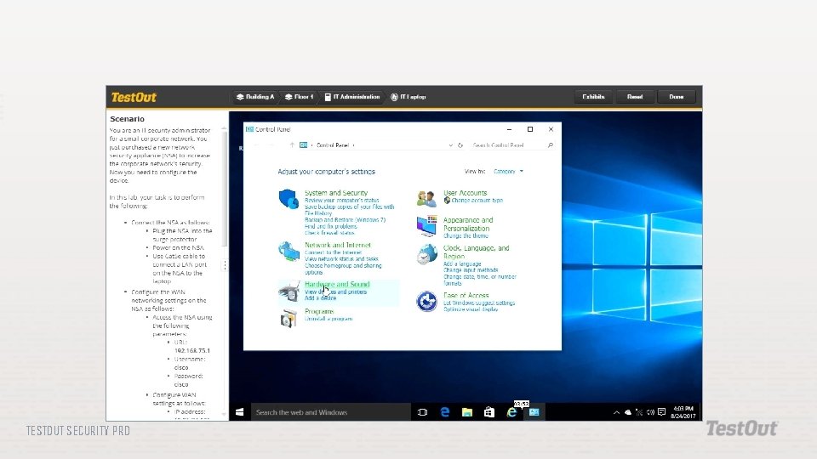
Task: Expand the address bar history dropdown
Action: [451, 145]
